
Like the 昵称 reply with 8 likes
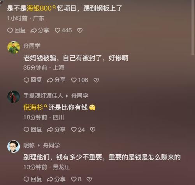[x=76, y=179]
